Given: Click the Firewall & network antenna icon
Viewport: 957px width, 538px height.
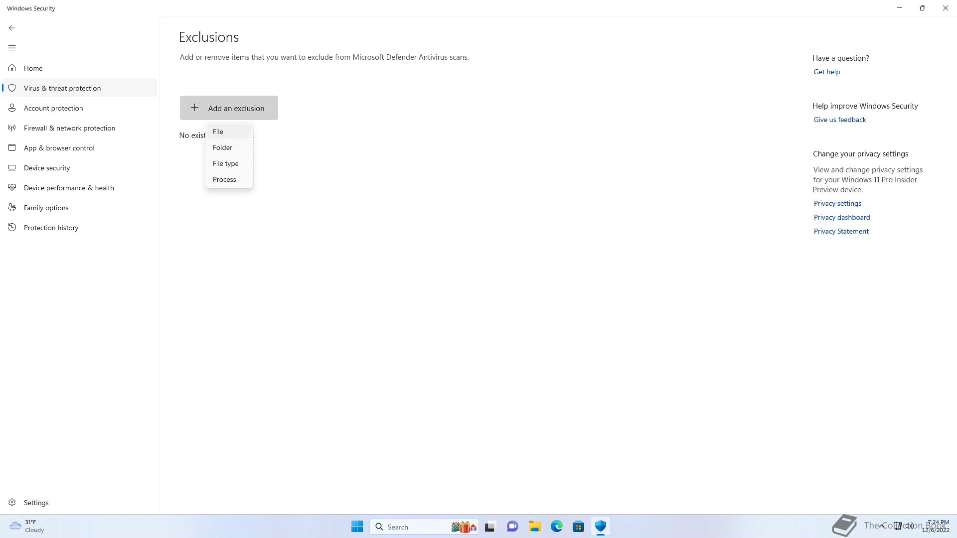Looking at the screenshot, I should pos(12,128).
